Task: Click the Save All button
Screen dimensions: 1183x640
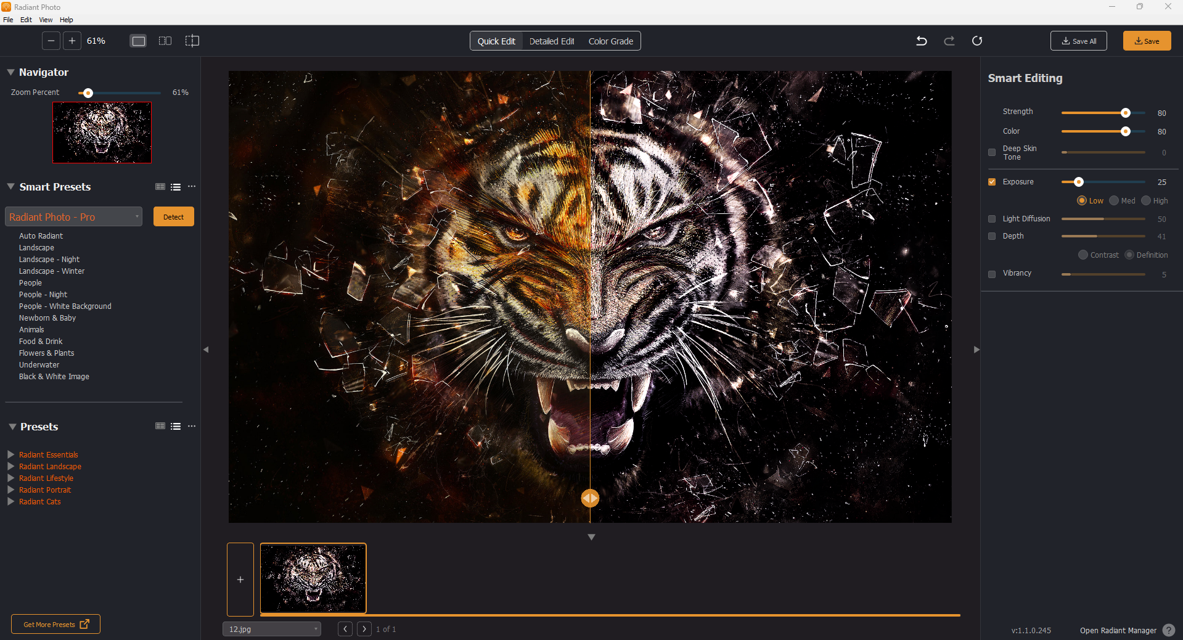Action: point(1079,41)
